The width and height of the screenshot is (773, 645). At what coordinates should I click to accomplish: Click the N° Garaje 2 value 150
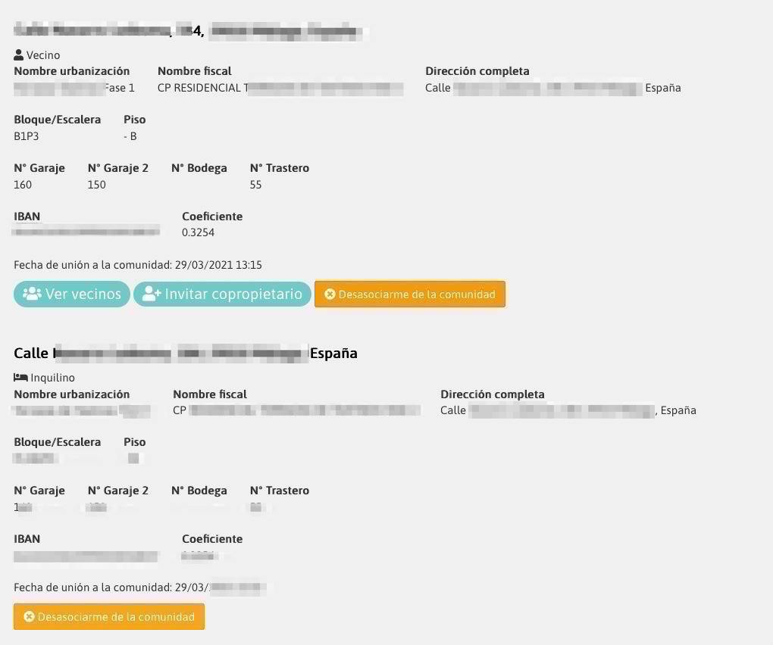[x=97, y=185]
